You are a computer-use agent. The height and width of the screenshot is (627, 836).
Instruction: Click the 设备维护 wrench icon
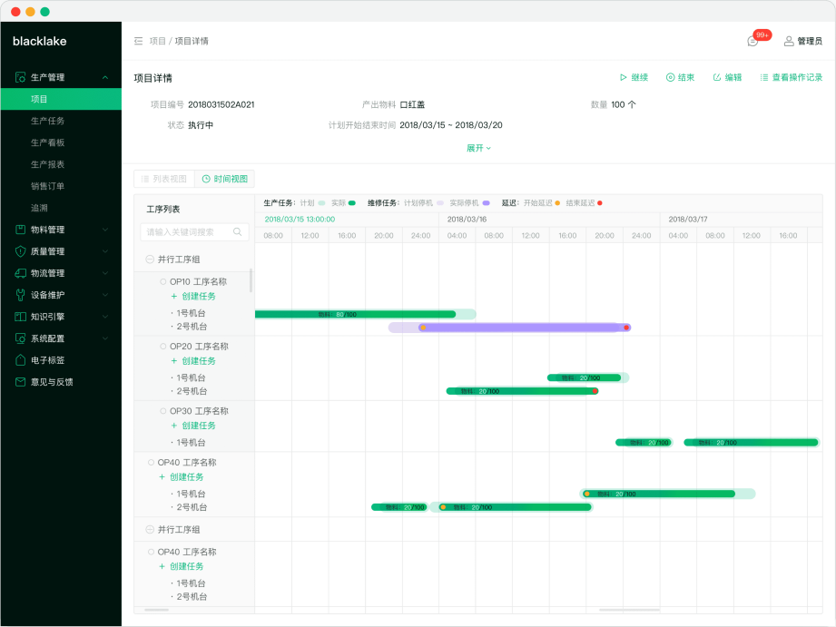click(20, 295)
